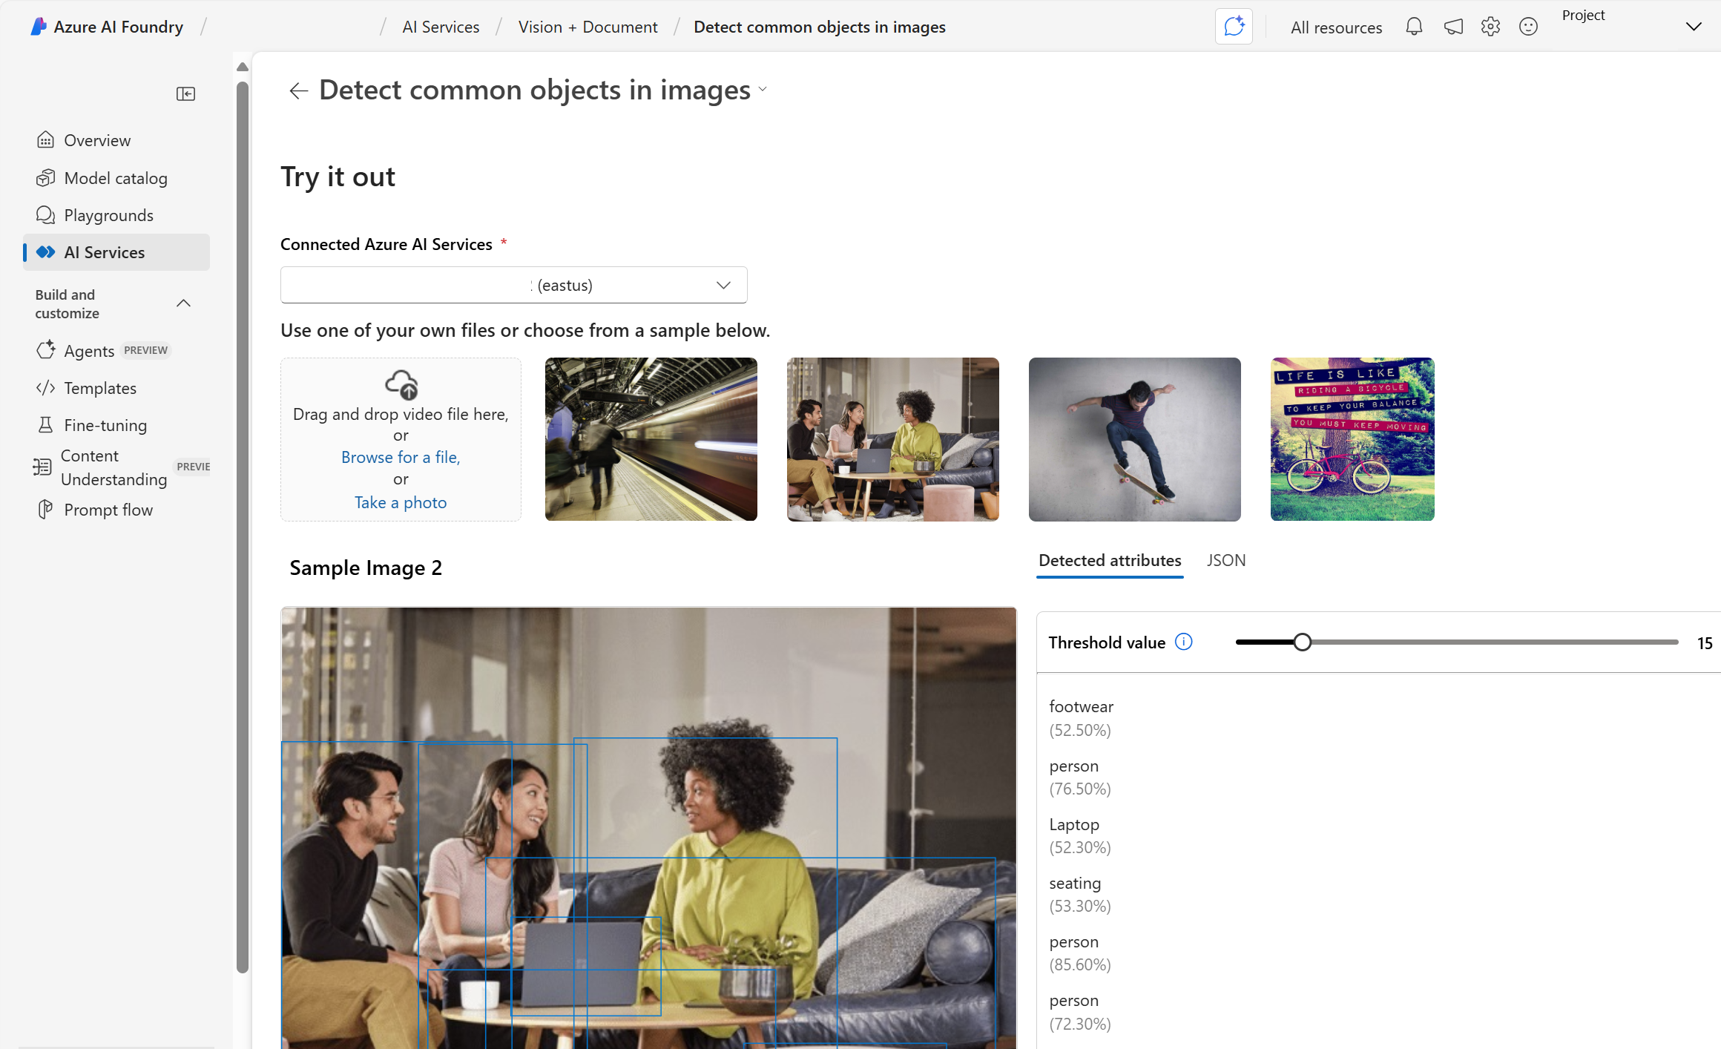Click the smiley feedback icon

1528,27
